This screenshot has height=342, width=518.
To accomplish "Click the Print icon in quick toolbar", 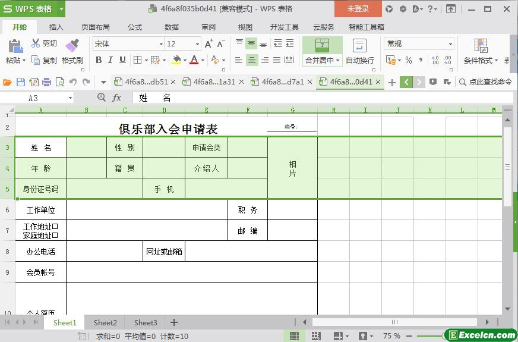I will 46,82.
